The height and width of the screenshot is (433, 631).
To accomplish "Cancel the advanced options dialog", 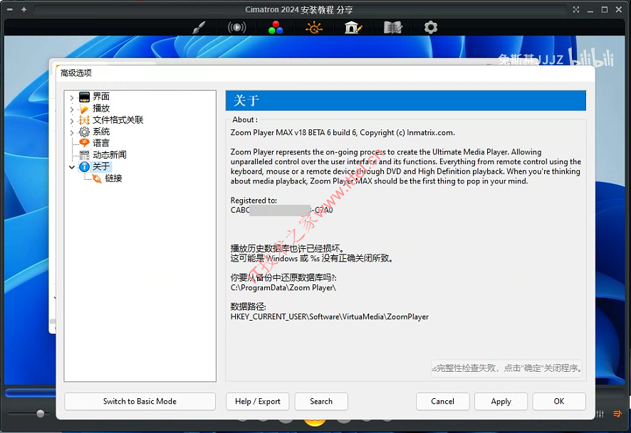I will point(443,401).
